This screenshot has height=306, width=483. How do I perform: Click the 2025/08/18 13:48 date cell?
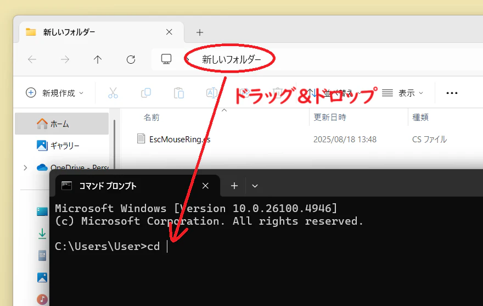345,140
